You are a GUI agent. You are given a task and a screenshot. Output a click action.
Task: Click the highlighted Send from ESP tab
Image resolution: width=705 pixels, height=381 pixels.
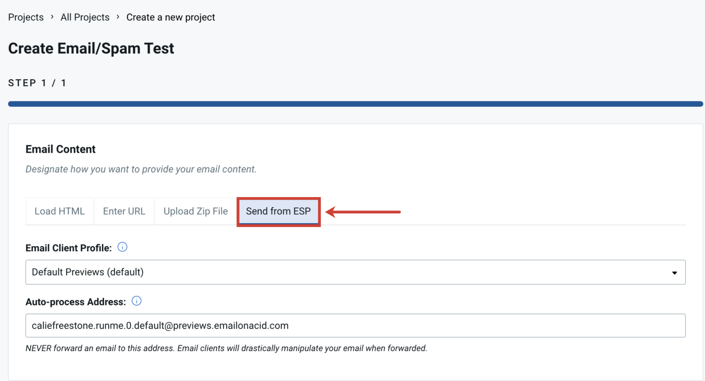pyautogui.click(x=278, y=211)
